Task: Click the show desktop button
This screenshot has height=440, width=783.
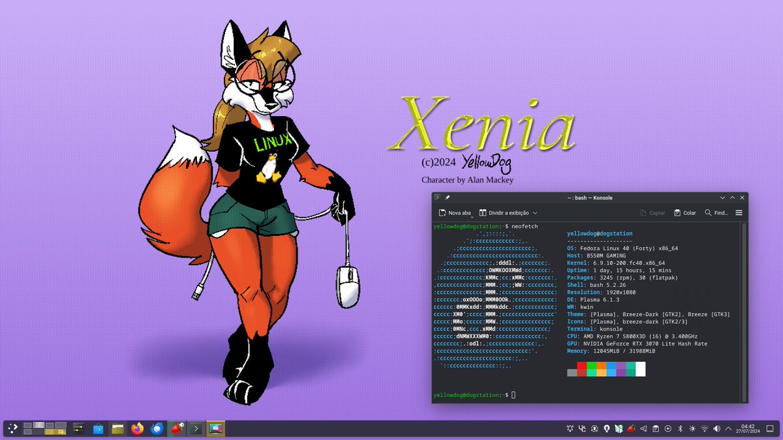Action: point(770,428)
